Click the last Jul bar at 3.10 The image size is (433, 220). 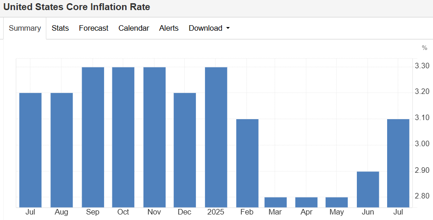tap(398, 163)
